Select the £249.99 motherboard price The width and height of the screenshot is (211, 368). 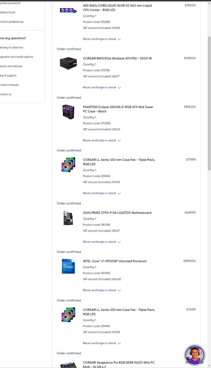[190, 212]
